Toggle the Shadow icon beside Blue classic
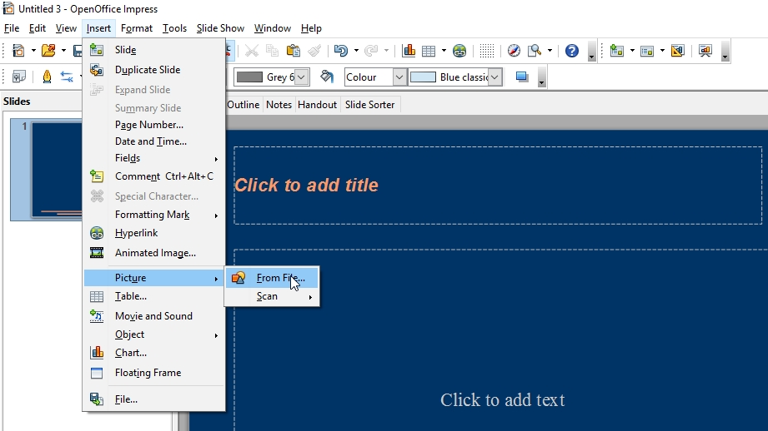Viewport: 768px width, 431px height. point(522,77)
